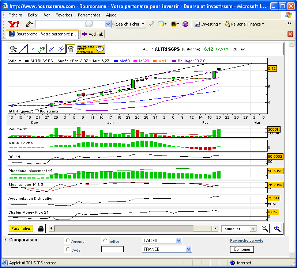Open the Ficheiro menu

[15, 15]
